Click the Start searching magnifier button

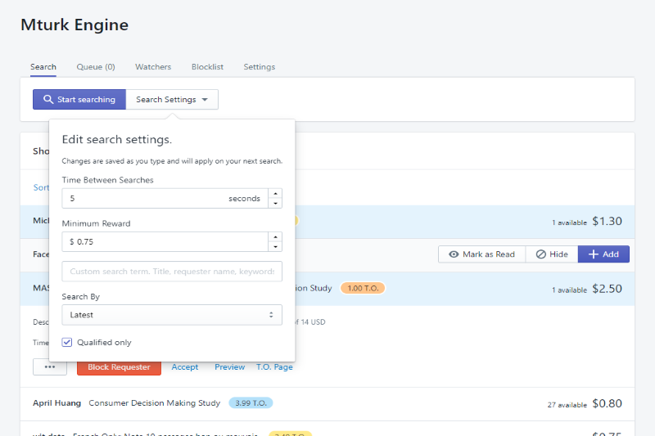tap(79, 100)
